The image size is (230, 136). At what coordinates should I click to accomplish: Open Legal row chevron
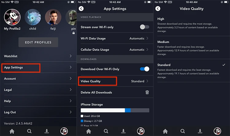click(x=71, y=90)
